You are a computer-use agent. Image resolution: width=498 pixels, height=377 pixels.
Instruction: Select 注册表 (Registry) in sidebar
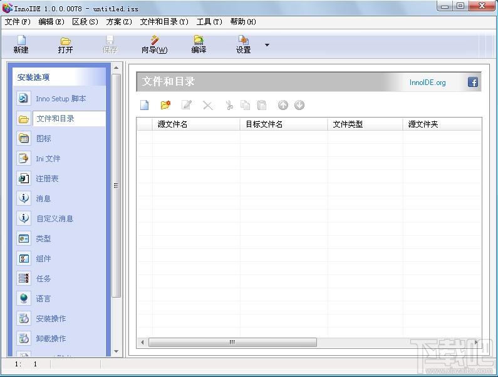click(x=47, y=179)
